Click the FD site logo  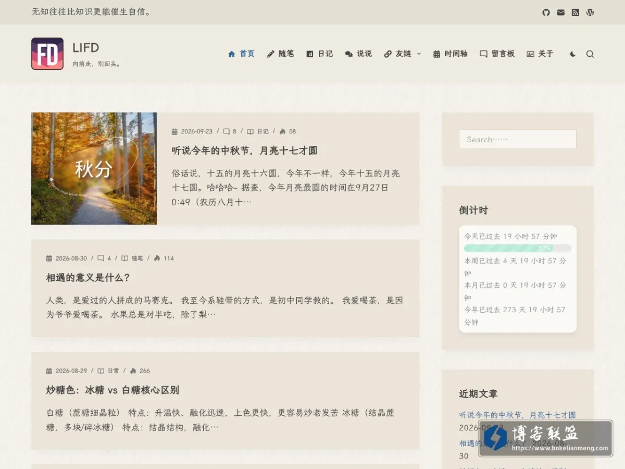click(47, 54)
